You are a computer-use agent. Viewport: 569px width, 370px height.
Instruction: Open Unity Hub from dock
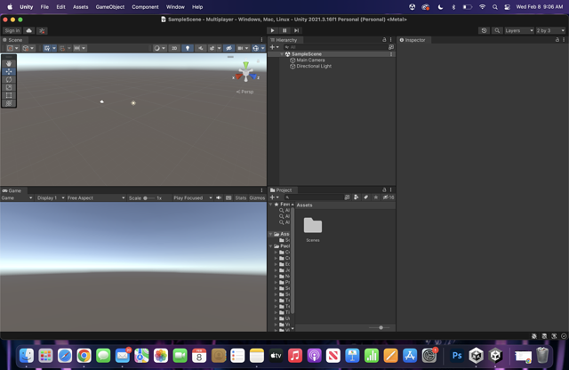pos(476,356)
